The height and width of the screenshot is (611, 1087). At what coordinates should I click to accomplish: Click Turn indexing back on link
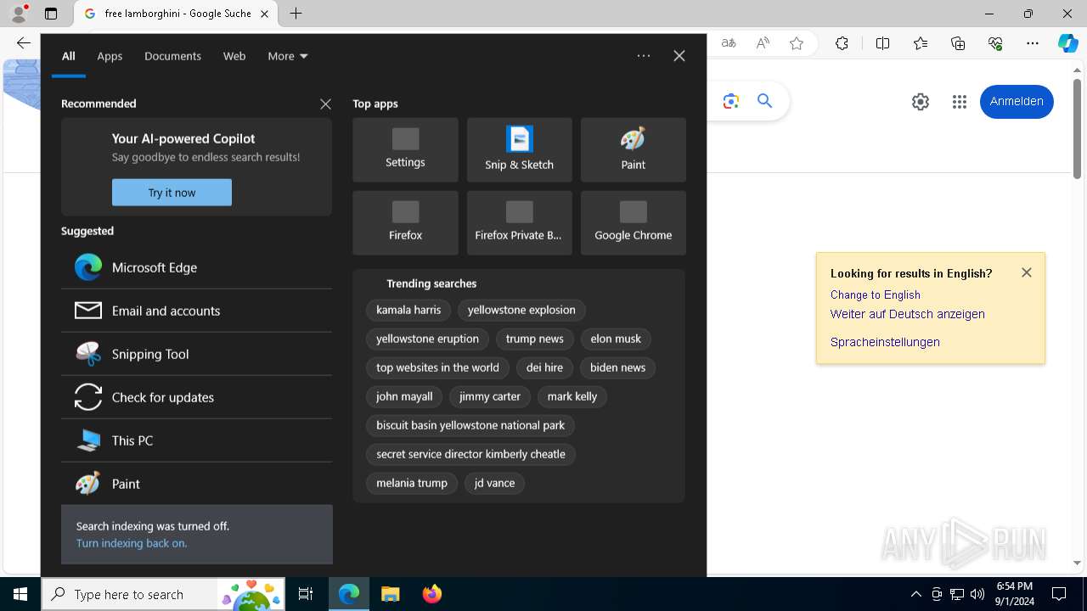pos(132,543)
